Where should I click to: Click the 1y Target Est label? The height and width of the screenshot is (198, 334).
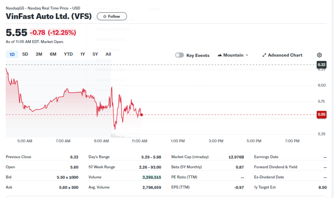pos(265,187)
